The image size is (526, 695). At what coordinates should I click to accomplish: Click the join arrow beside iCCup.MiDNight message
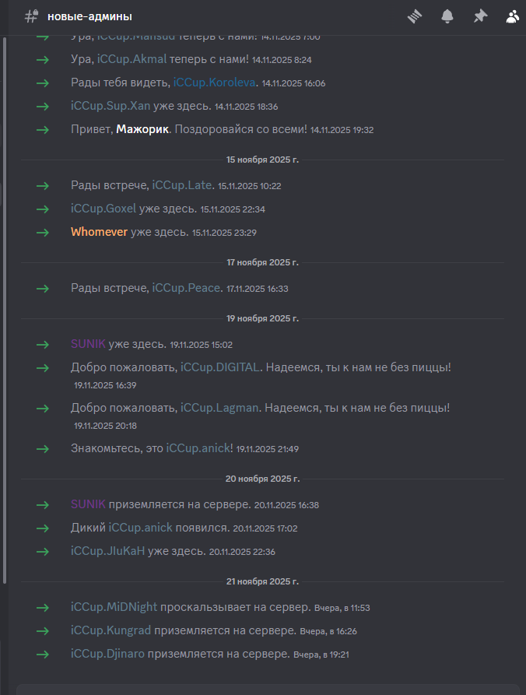43,607
